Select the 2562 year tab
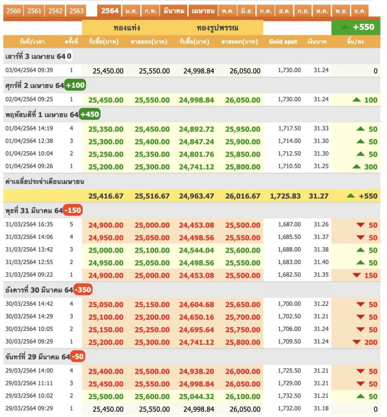The height and width of the screenshot is (417, 387). 55,11
